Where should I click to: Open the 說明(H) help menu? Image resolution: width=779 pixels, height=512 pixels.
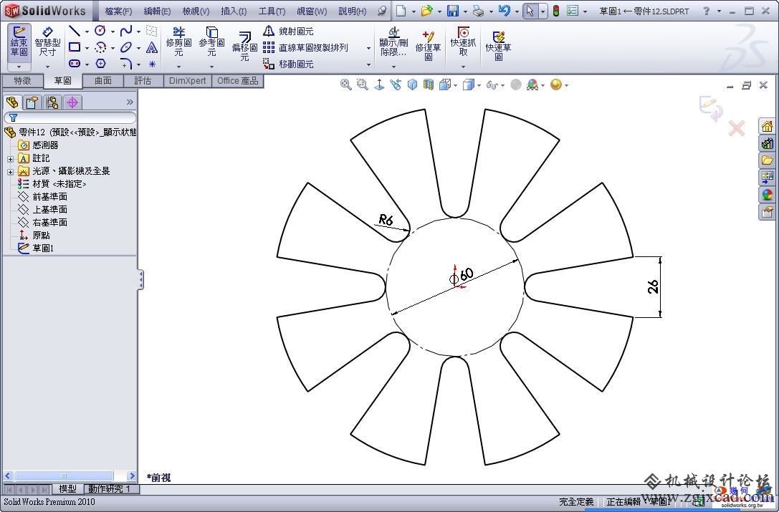click(353, 11)
